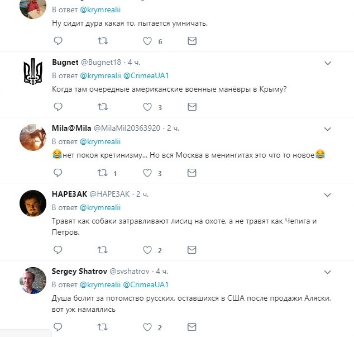Viewport: 354px width, 337px height.
Task: Click НАРЕЗАК's profile avatar
Action: coord(32,203)
